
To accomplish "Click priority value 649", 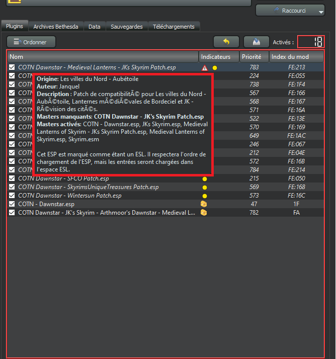I will 254,136.
